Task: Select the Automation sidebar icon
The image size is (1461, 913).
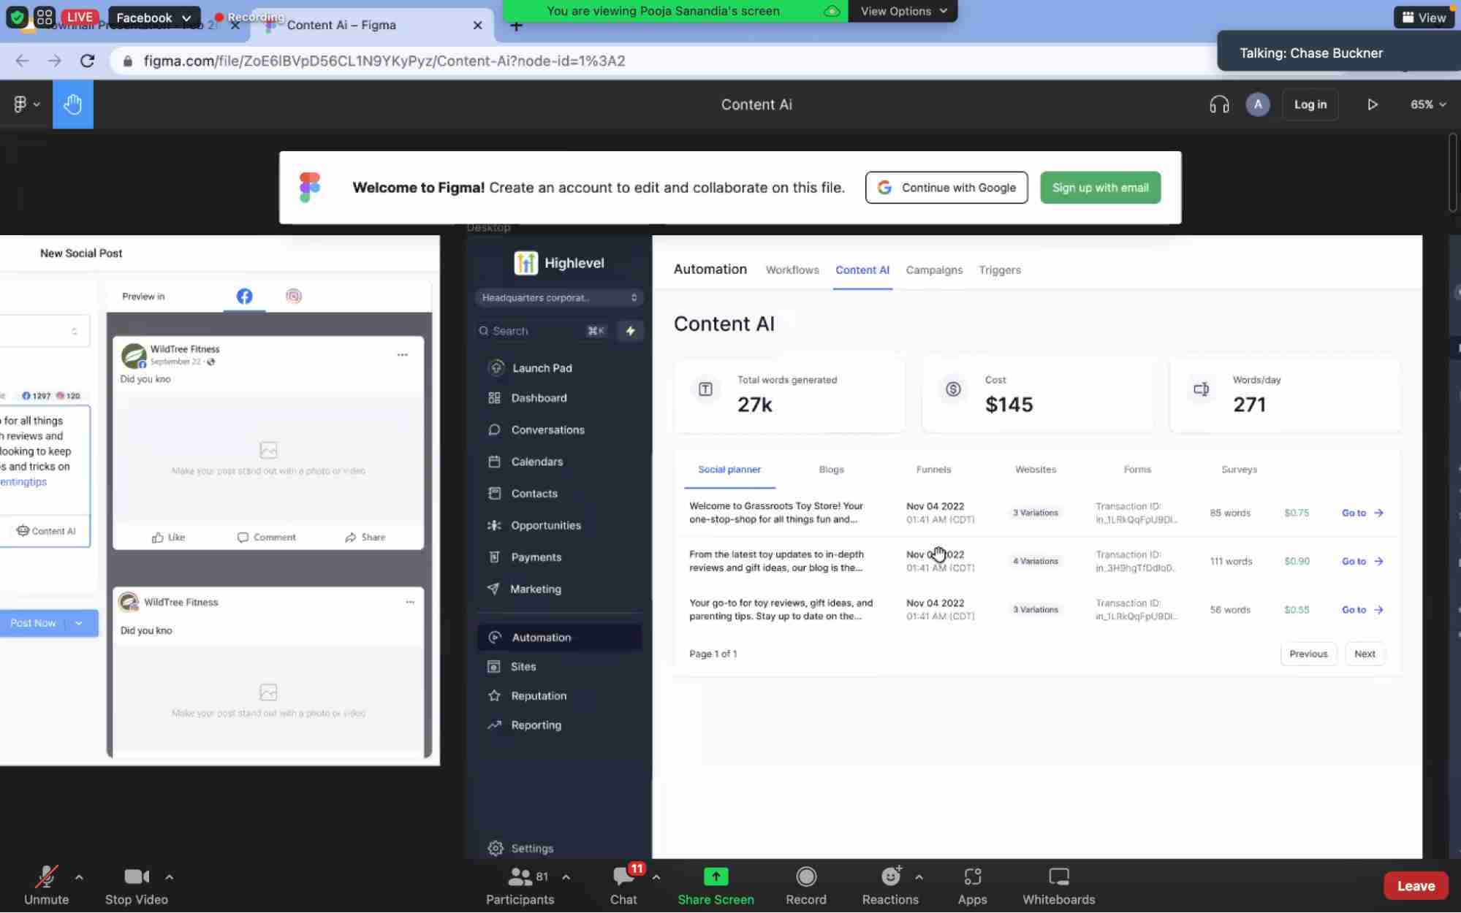Action: (496, 636)
